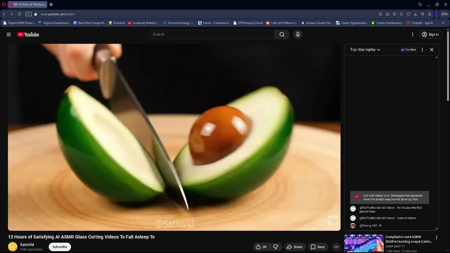Open Compilation set ASMR SOAP title

click(409, 239)
